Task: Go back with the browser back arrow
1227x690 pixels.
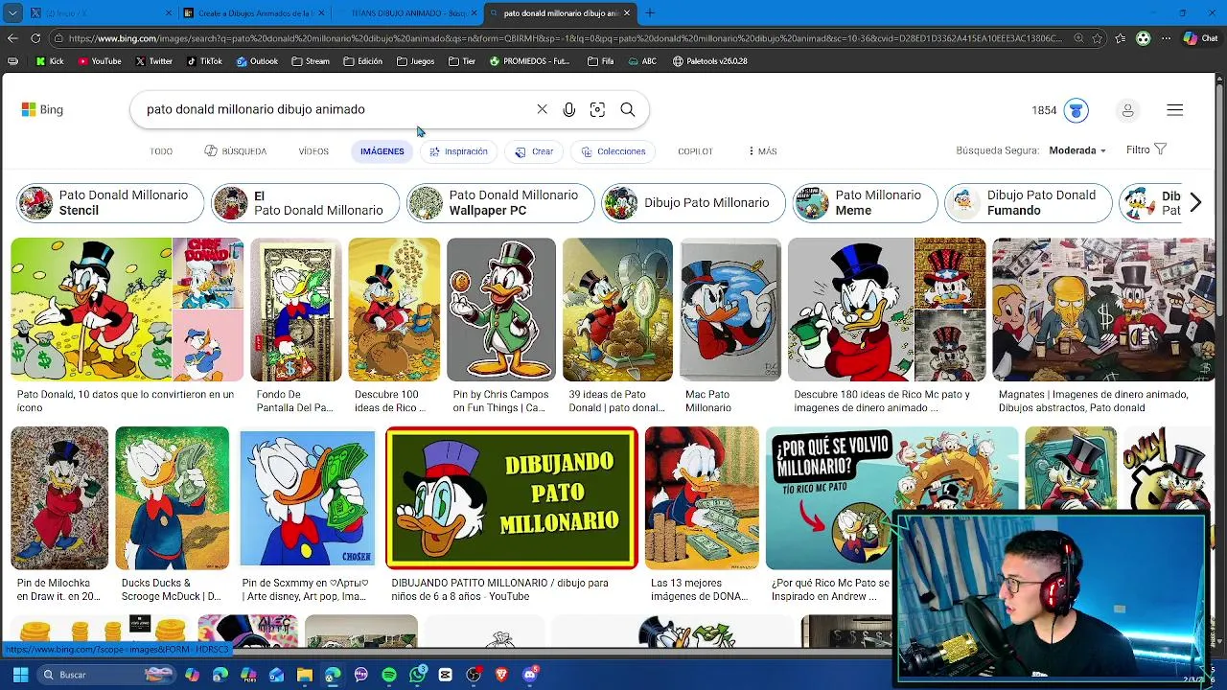Action: [x=12, y=38]
